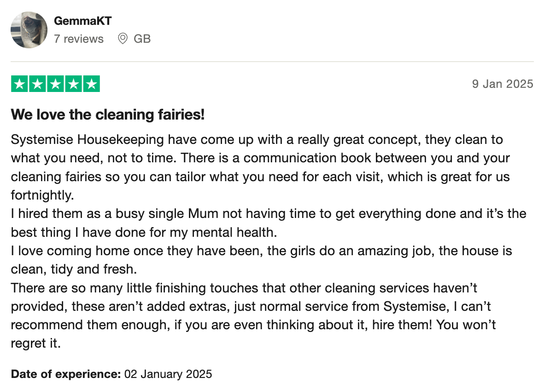
Task: Click the line starting "I love coming home"
Action: pyautogui.click(x=261, y=251)
